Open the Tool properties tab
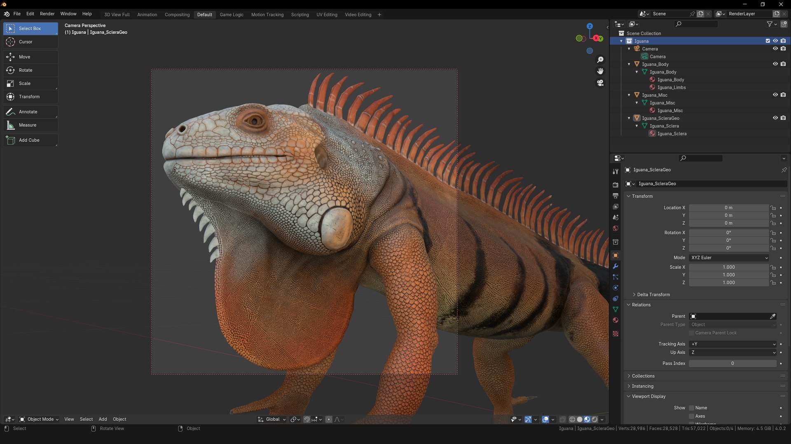 tap(615, 171)
